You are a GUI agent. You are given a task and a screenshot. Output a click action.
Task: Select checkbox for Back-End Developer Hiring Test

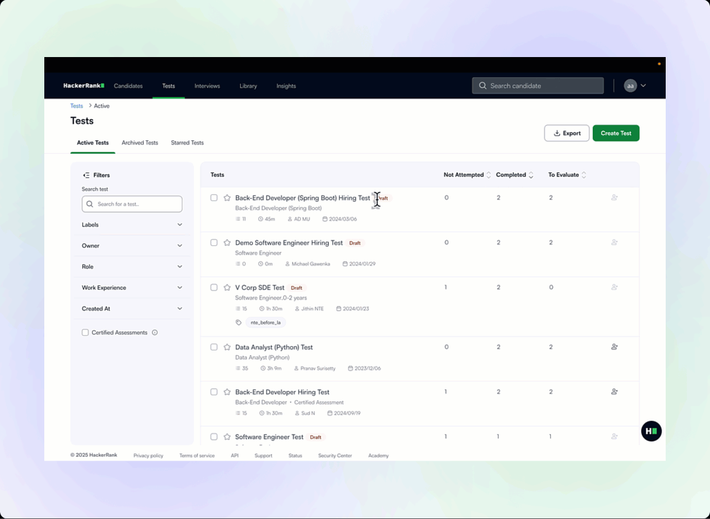214,392
